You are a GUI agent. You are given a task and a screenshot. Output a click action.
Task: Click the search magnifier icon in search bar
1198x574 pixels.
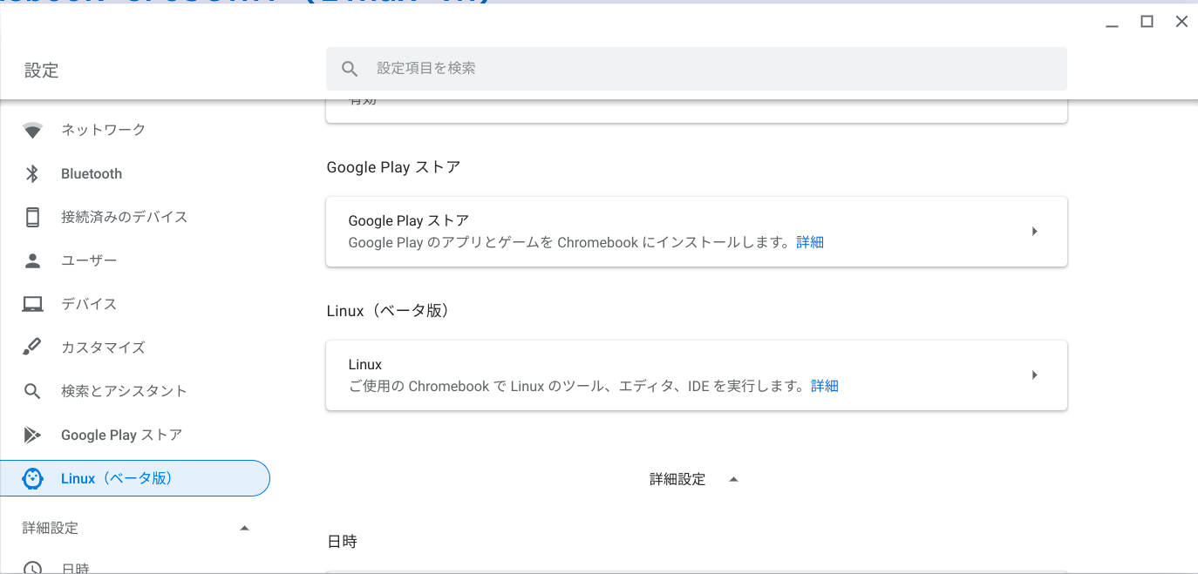click(350, 69)
